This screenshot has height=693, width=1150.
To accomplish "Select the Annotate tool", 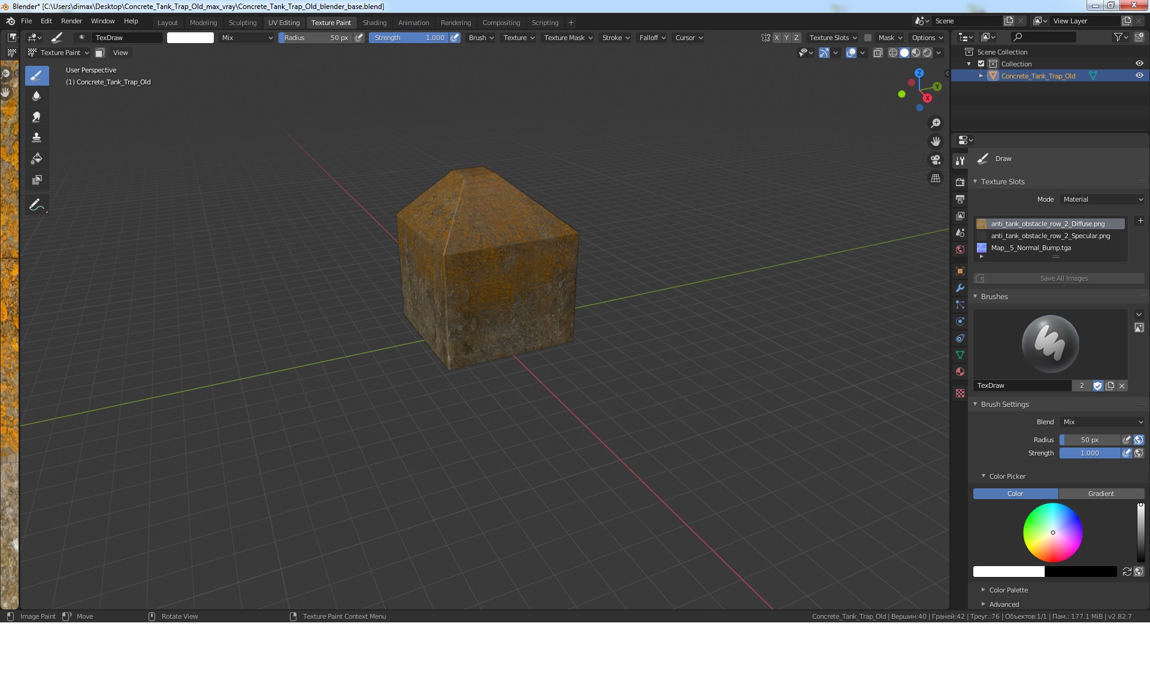I will click(x=37, y=205).
